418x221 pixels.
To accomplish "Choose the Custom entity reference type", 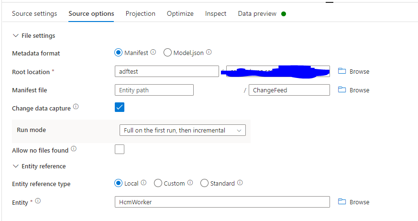I will click(158, 183).
